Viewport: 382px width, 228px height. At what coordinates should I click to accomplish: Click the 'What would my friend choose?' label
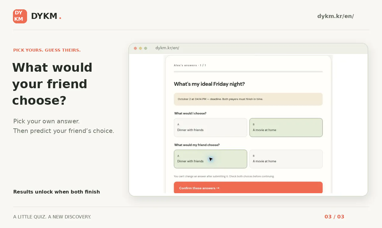pyautogui.click(x=197, y=145)
